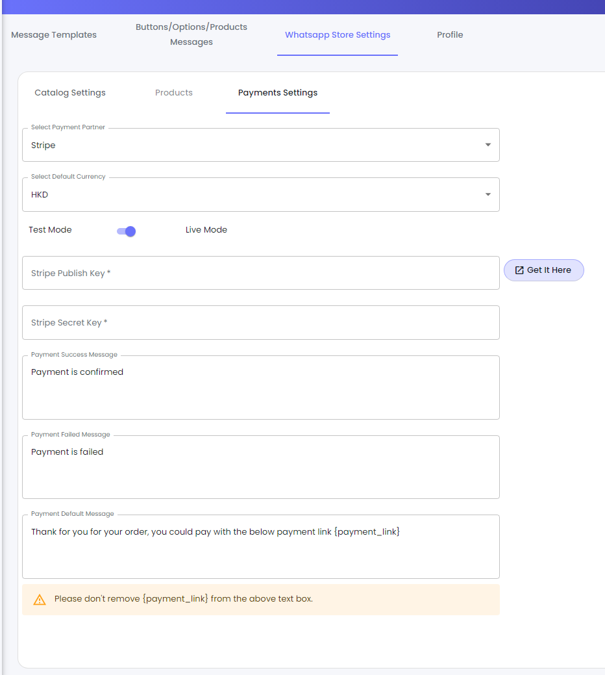Click the Get It Here button
Image resolution: width=605 pixels, height=675 pixels.
click(x=543, y=270)
